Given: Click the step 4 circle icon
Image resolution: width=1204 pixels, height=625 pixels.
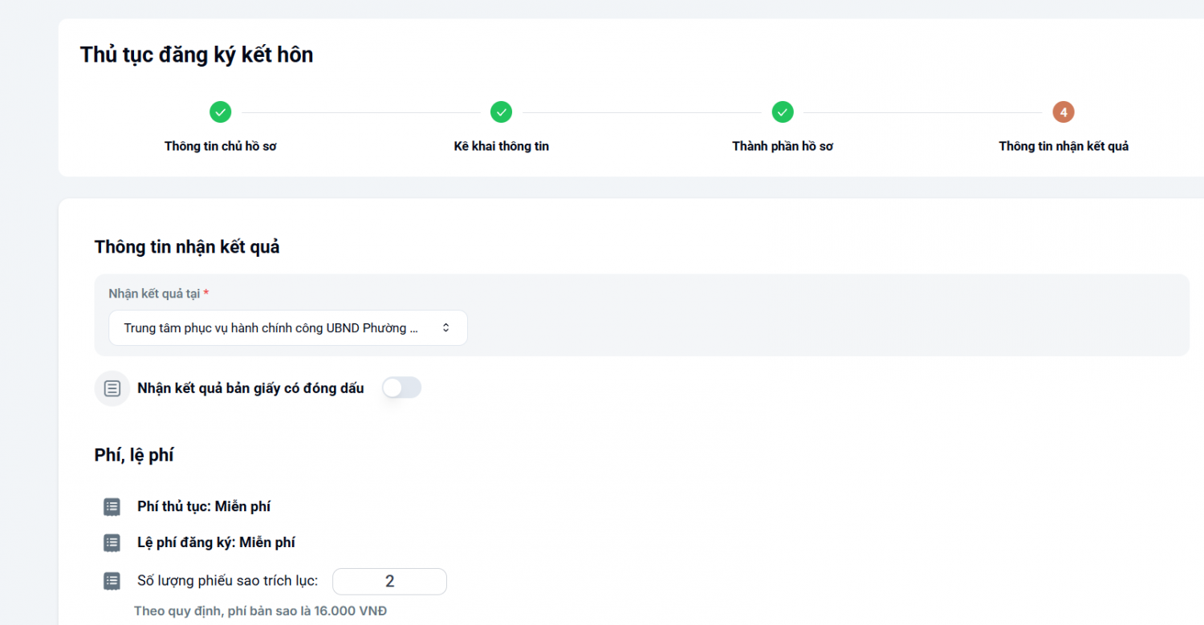Looking at the screenshot, I should tap(1064, 112).
